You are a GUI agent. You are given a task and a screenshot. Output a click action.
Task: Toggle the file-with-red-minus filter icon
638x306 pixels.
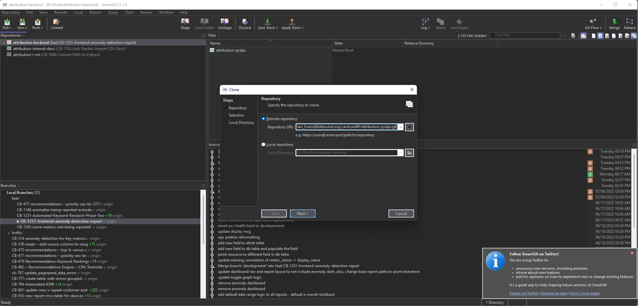coord(627,36)
